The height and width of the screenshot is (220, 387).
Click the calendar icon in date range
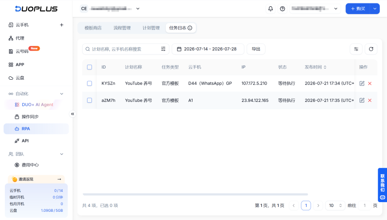(x=179, y=49)
